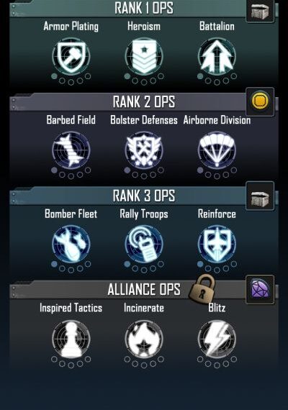288x410 pixels.
Task: Open the Rank 3 Ops crate button
Action: click(260, 196)
